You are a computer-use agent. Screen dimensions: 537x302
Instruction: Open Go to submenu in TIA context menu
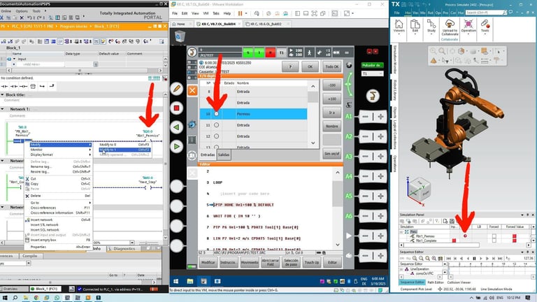point(61,203)
